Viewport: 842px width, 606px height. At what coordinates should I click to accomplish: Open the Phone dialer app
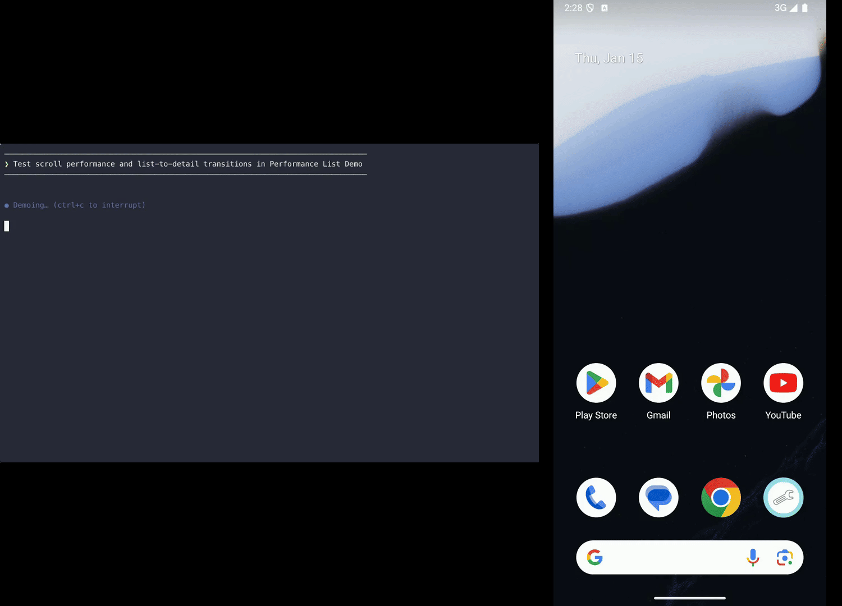(x=596, y=498)
